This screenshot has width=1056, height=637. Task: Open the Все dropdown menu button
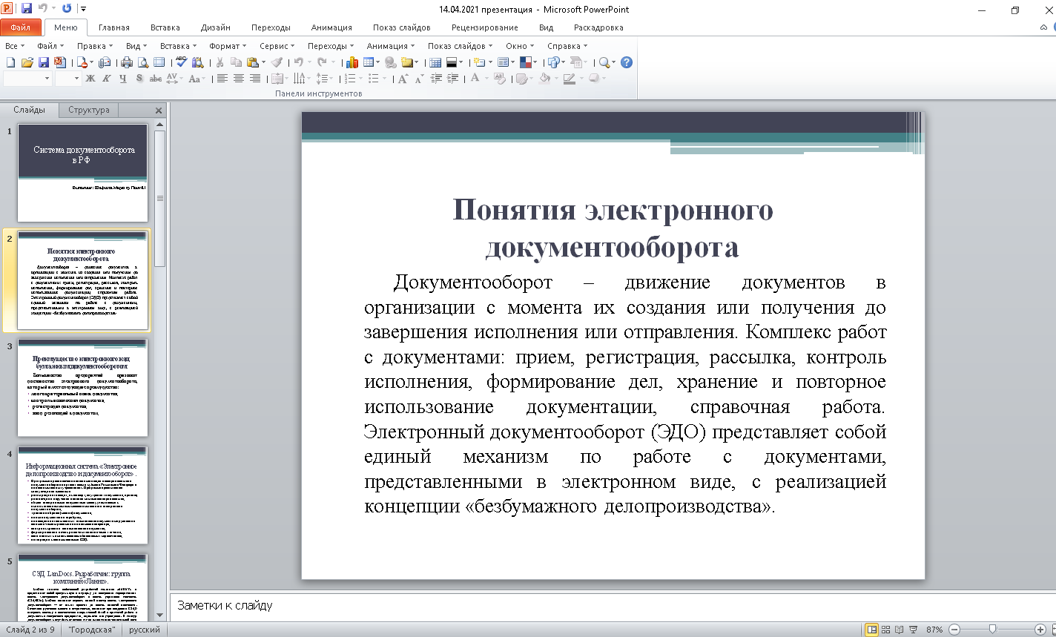pyautogui.click(x=14, y=46)
